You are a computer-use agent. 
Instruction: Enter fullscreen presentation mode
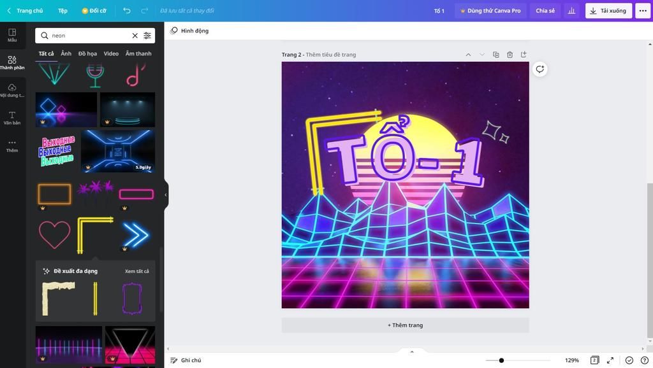(x=610, y=360)
